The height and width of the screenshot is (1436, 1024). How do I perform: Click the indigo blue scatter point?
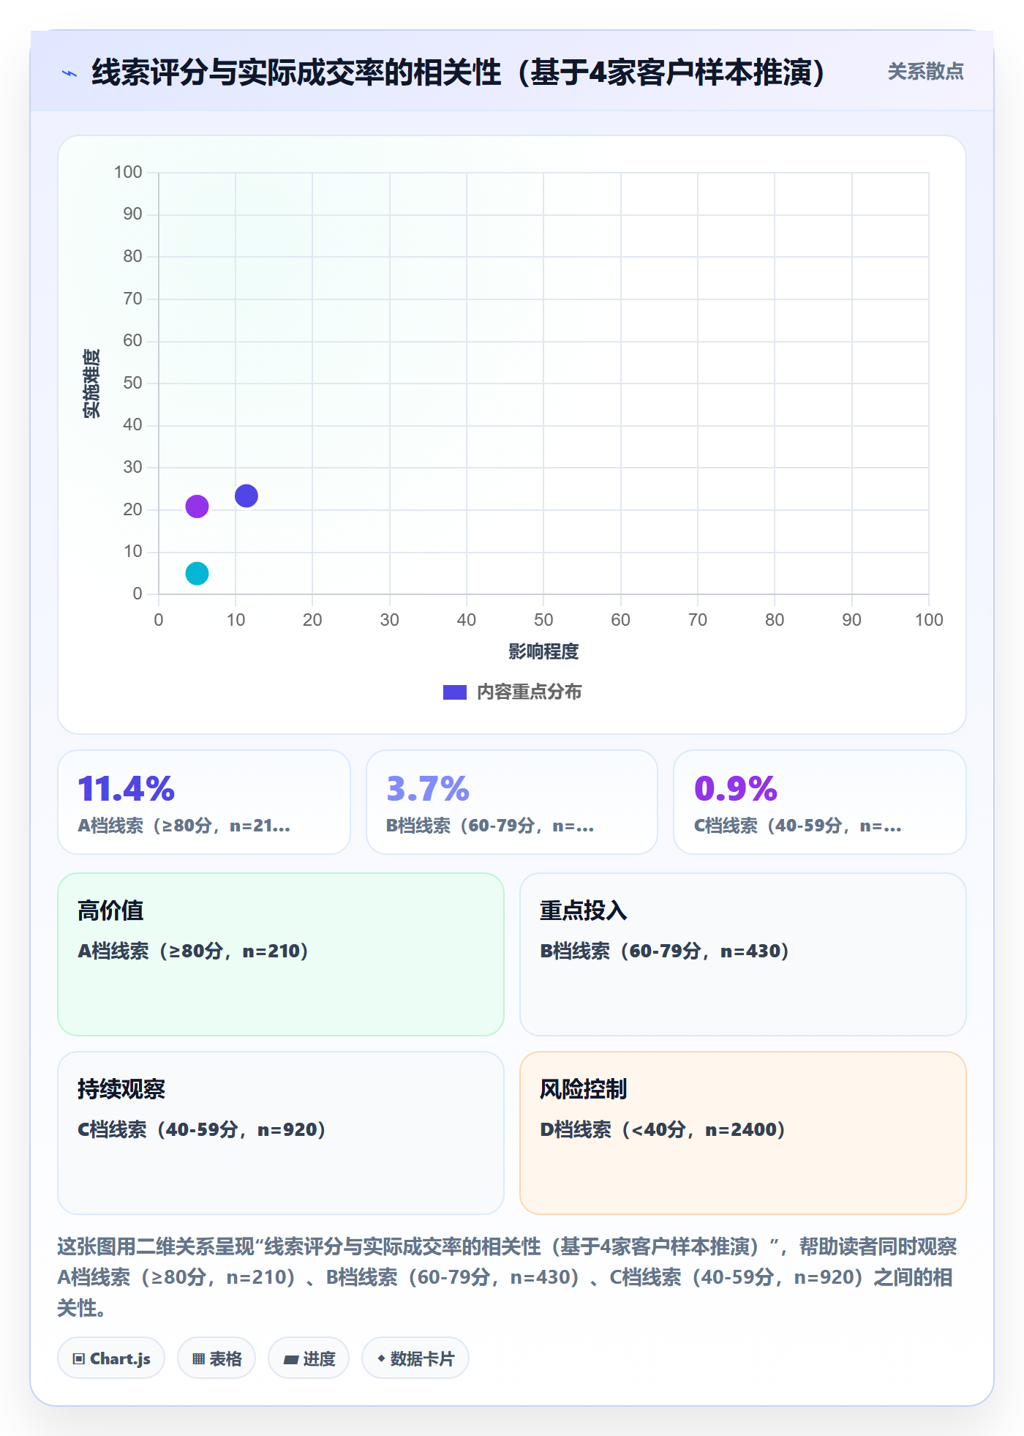246,496
